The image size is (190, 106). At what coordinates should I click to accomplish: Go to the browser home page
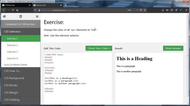pyautogui.click(x=17, y=10)
